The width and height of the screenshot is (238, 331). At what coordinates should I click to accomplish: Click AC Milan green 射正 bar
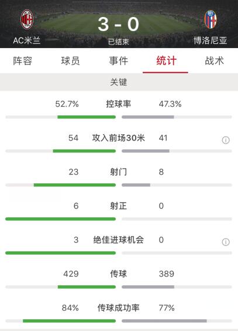[60, 219]
